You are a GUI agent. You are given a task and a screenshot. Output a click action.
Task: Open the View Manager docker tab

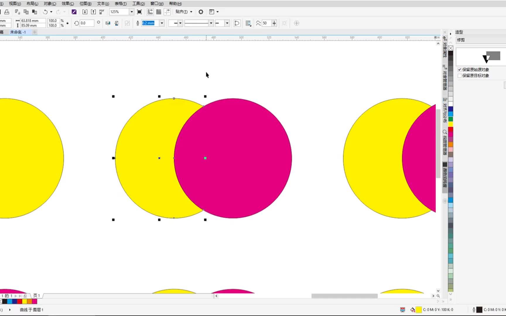coord(445,142)
